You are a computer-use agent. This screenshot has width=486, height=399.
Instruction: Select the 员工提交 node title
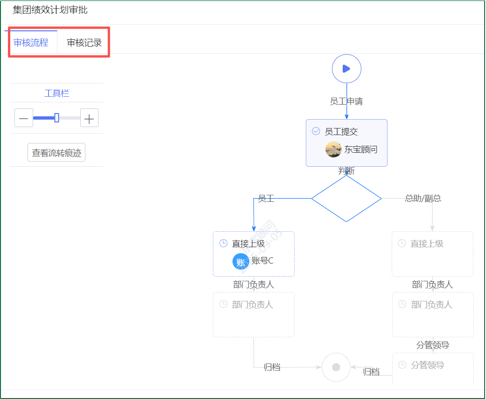pyautogui.click(x=341, y=132)
